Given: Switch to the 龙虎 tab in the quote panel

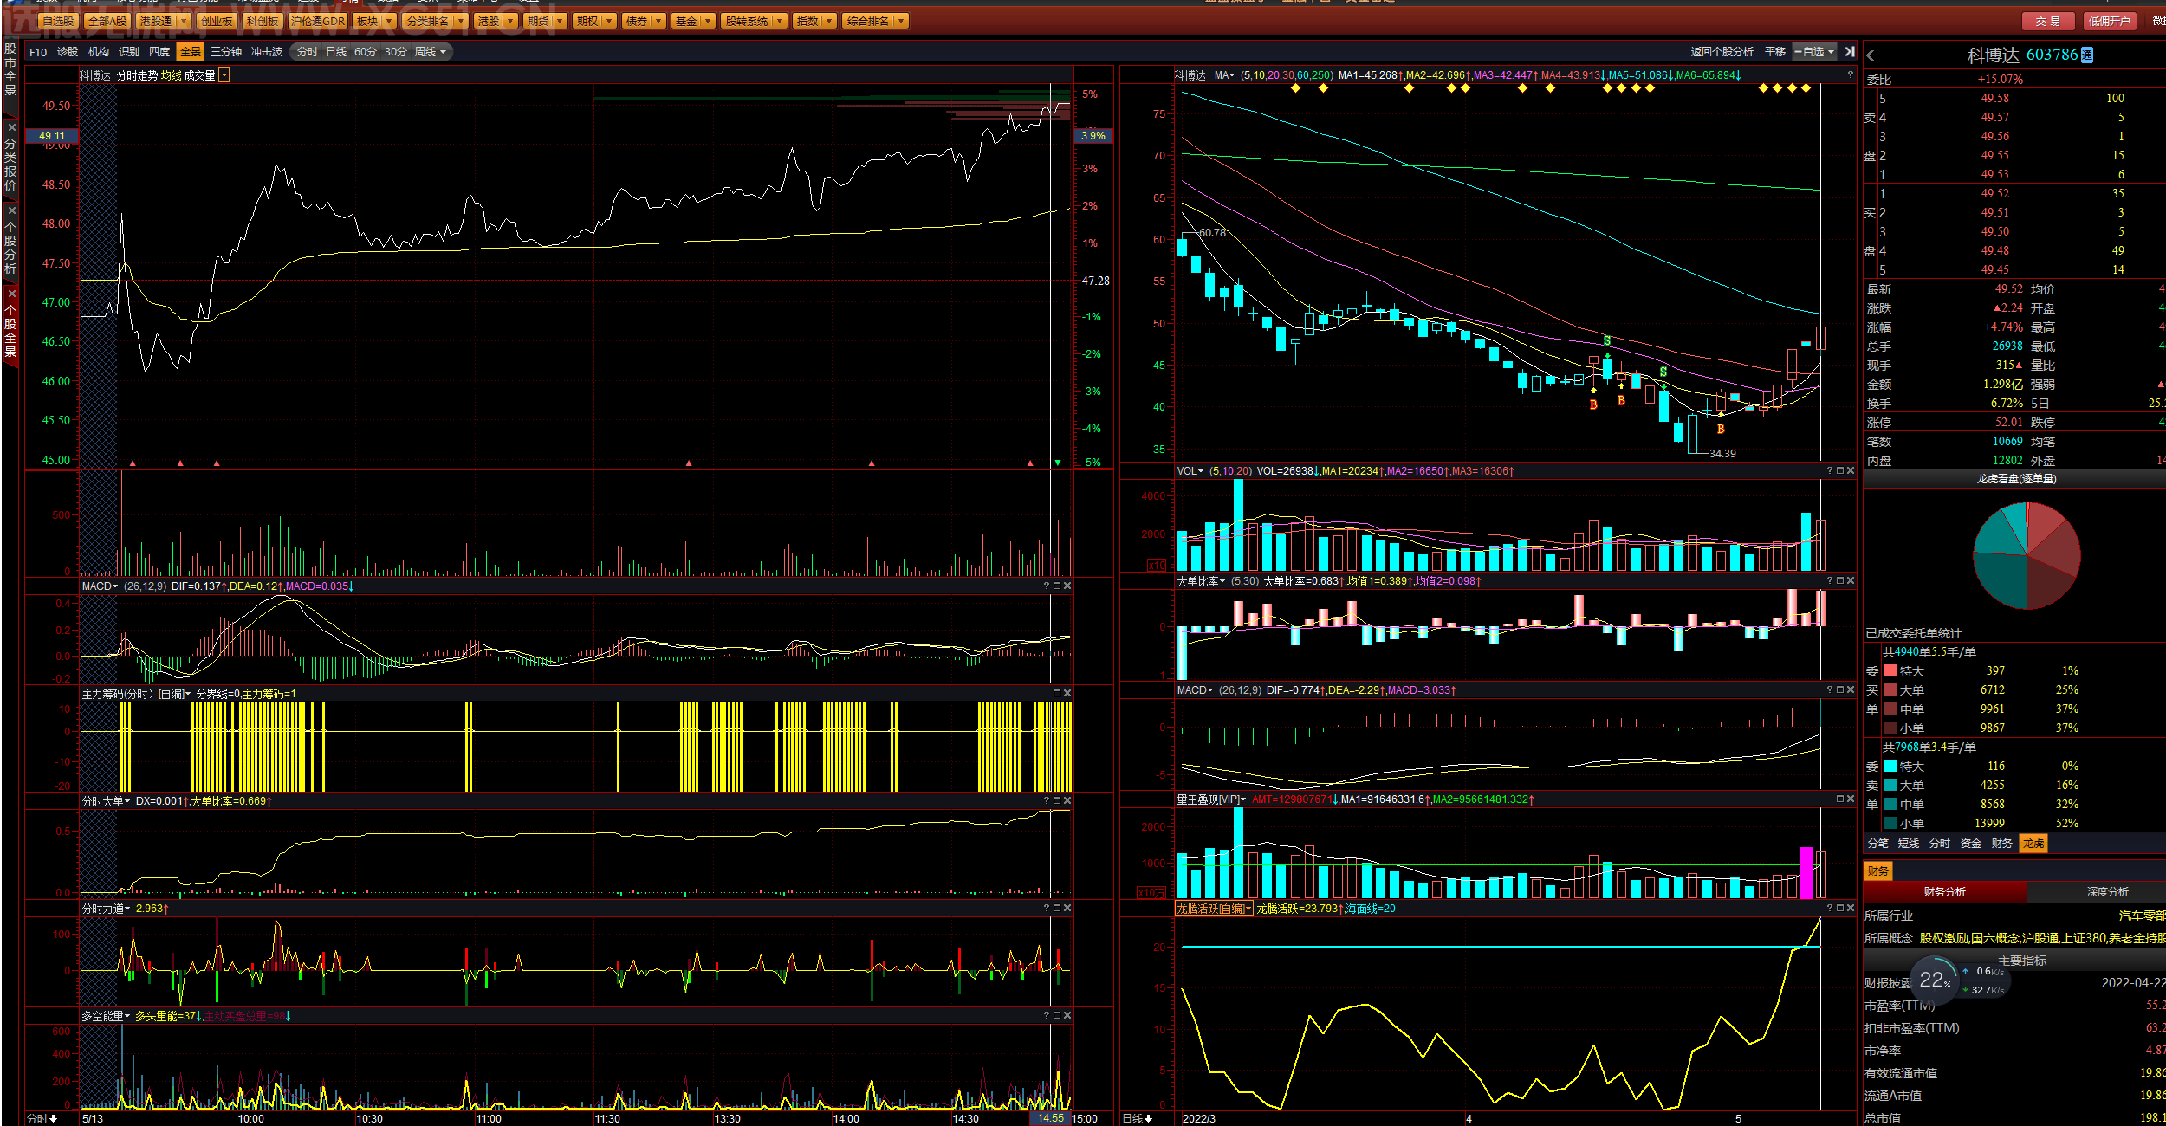Looking at the screenshot, I should click(2033, 844).
